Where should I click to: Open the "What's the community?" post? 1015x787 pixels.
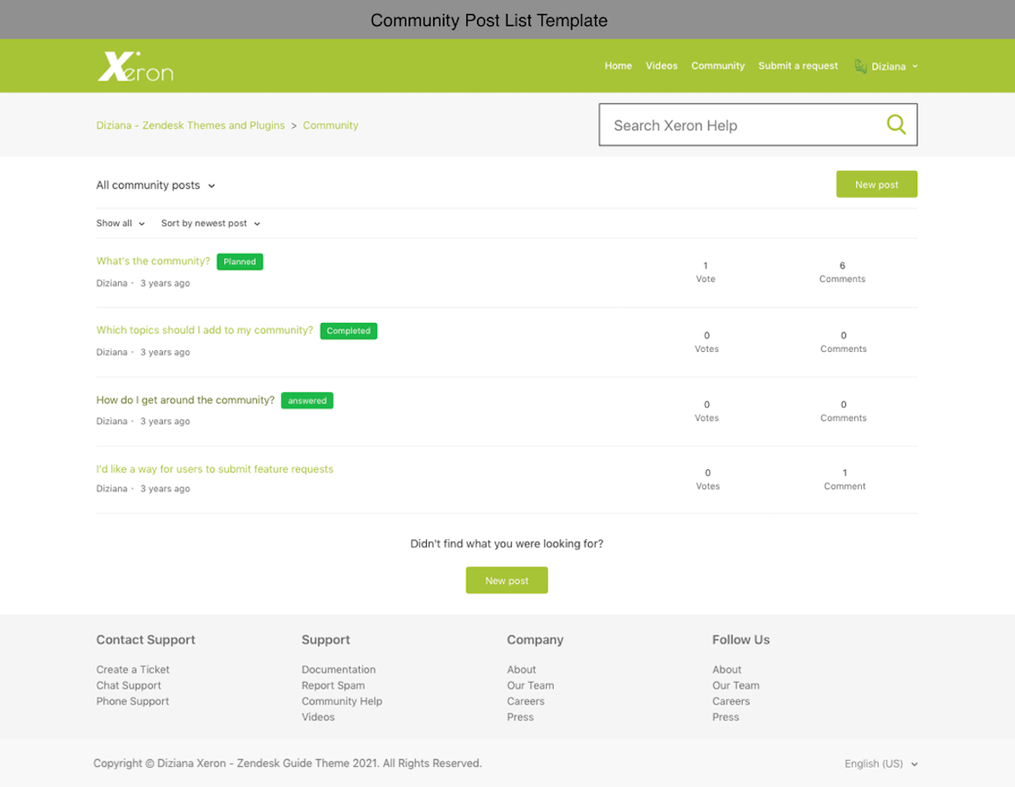(153, 261)
